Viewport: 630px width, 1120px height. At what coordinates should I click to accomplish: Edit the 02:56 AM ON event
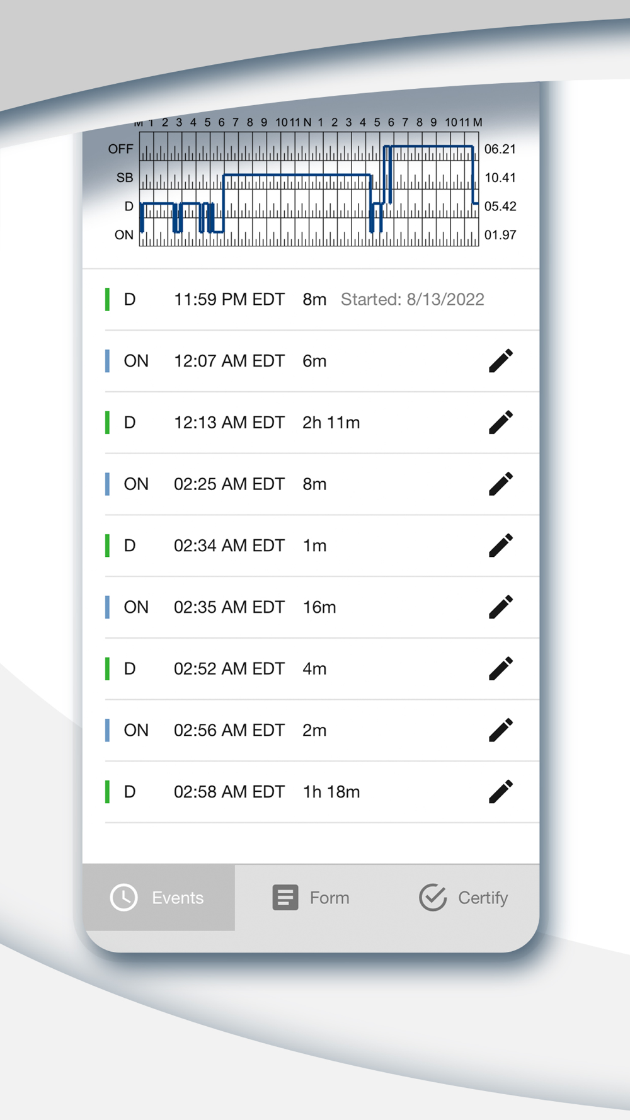tap(501, 730)
